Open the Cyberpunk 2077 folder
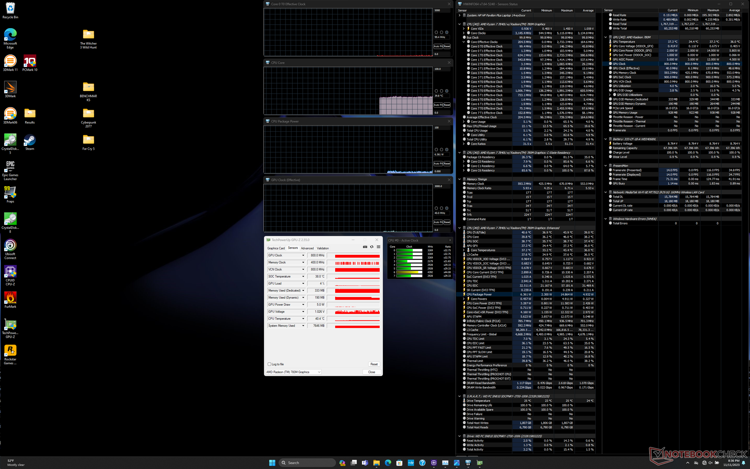 tap(88, 117)
